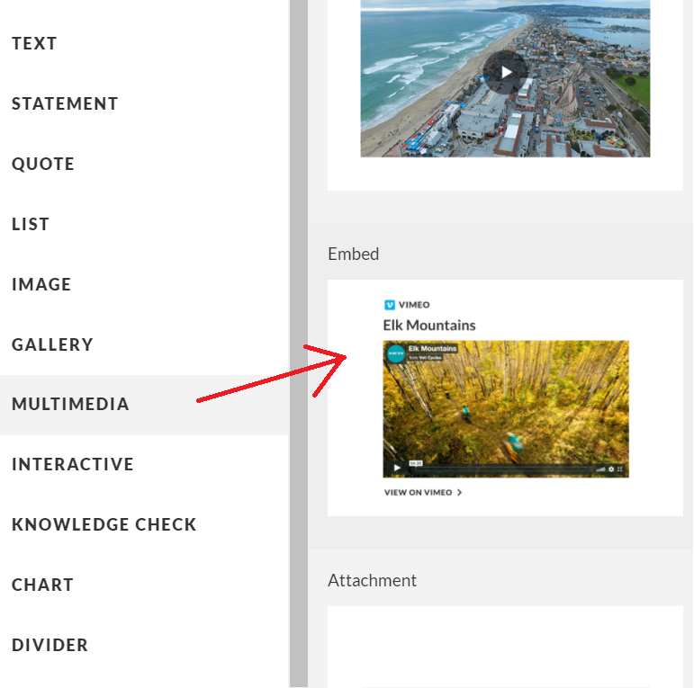The width and height of the screenshot is (694, 688).
Task: Click the Elk Mountains title overlay
Action: pyautogui.click(x=432, y=348)
